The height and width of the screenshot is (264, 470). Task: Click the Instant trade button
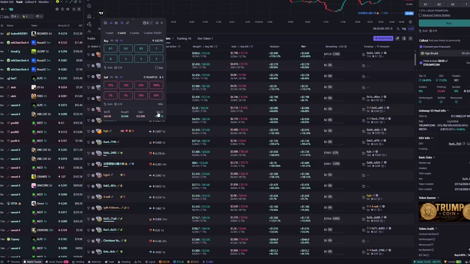pos(383,38)
